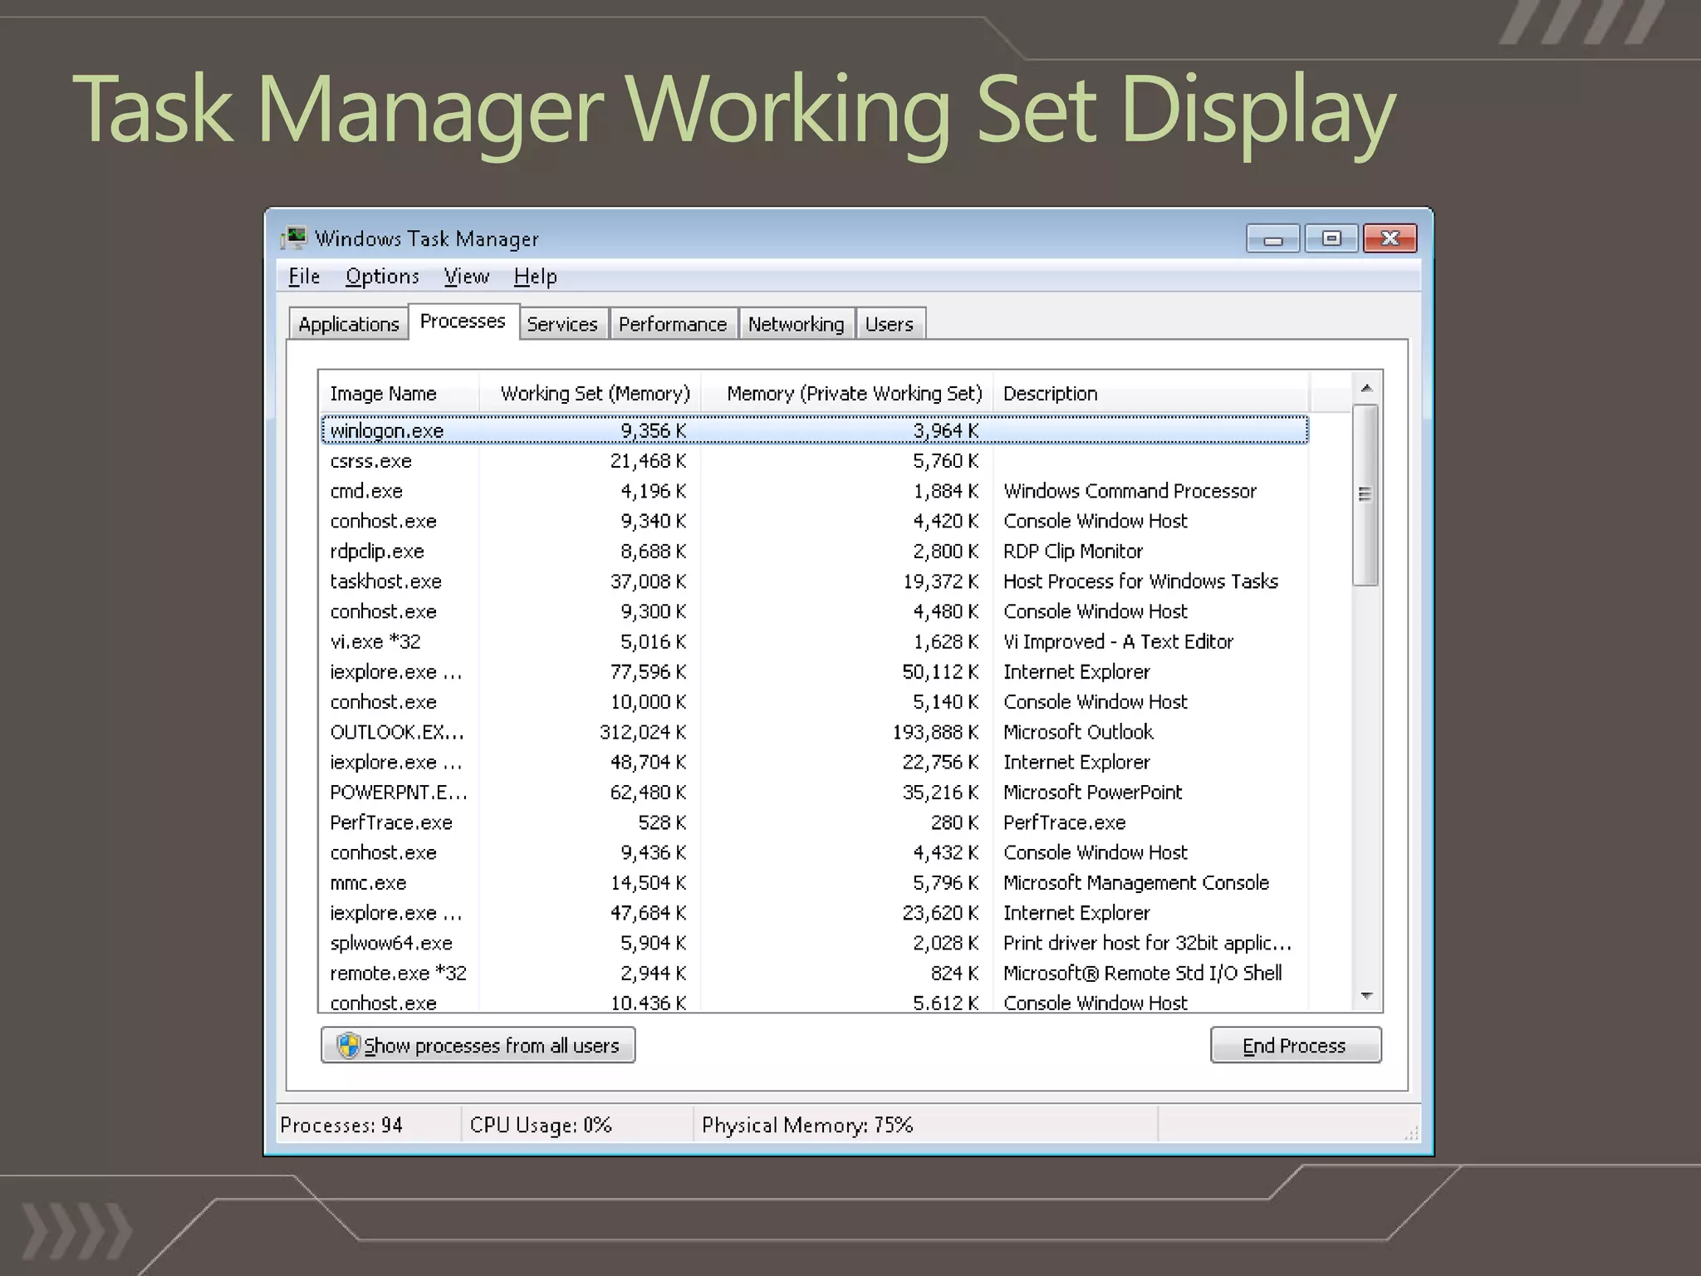Click Microsoft Outlook description

[x=1078, y=732]
